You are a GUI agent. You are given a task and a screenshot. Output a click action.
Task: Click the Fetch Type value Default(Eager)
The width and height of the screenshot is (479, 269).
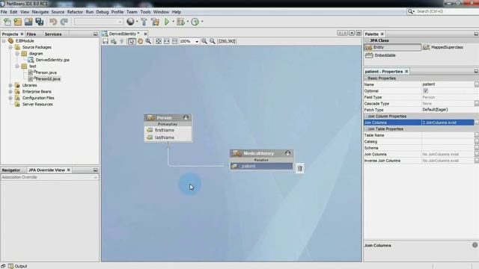(x=435, y=110)
